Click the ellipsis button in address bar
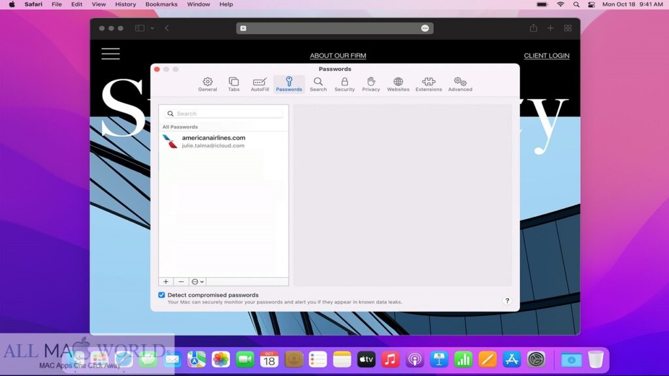This screenshot has width=669, height=376. pyautogui.click(x=425, y=28)
